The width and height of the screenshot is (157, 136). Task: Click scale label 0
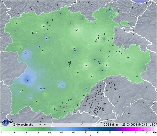(1, 132)
